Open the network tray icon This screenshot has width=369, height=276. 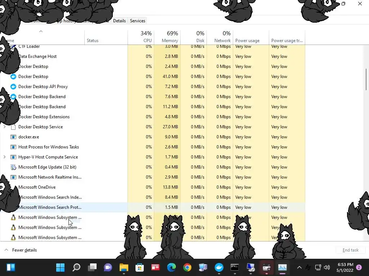click(x=318, y=267)
